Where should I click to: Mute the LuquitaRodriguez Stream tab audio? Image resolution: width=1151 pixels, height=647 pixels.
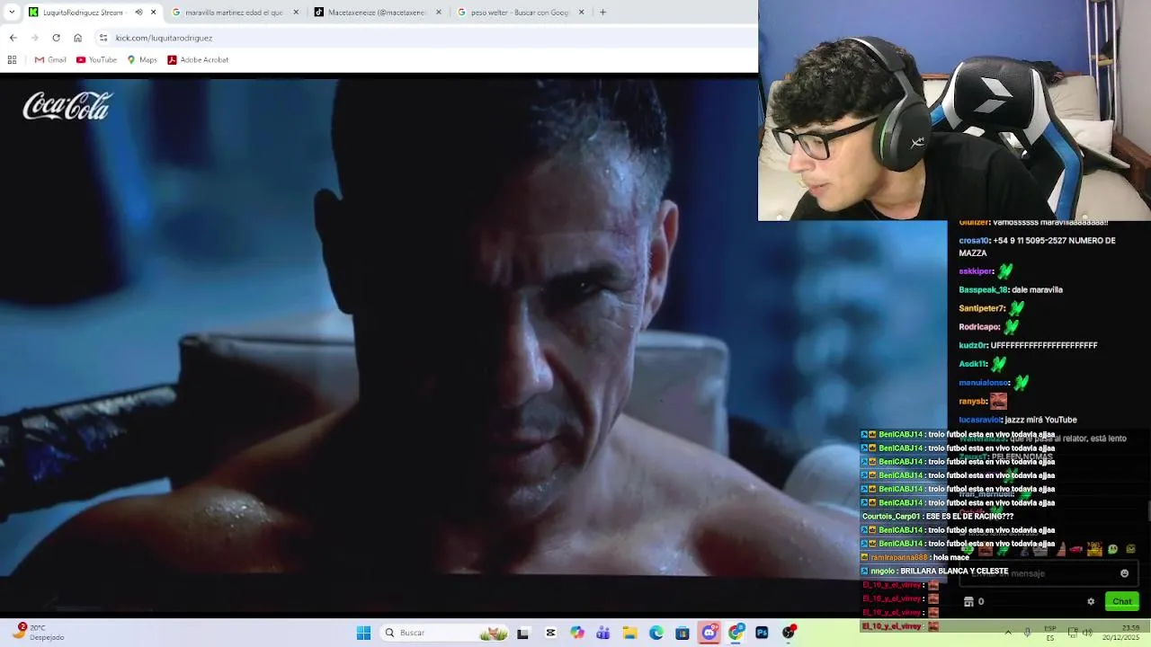click(x=138, y=13)
